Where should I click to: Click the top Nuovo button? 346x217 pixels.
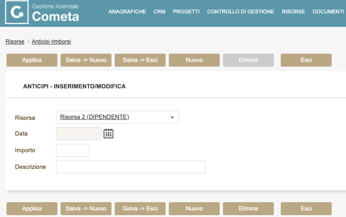194,60
